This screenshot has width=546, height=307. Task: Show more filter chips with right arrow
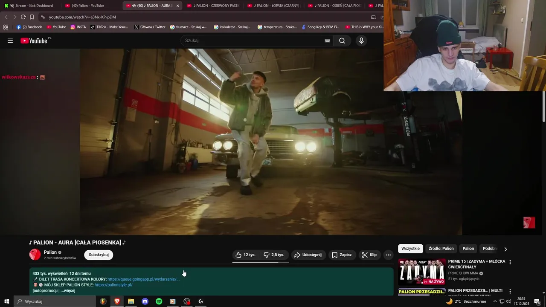505,249
